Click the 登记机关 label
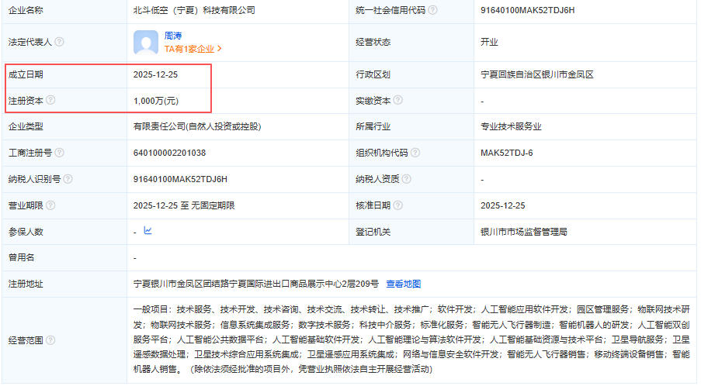Image resolution: width=701 pixels, height=386 pixels. pos(373,232)
